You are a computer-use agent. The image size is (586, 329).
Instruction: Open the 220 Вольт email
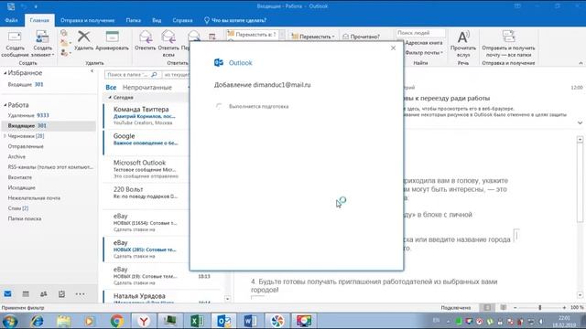[146, 196]
